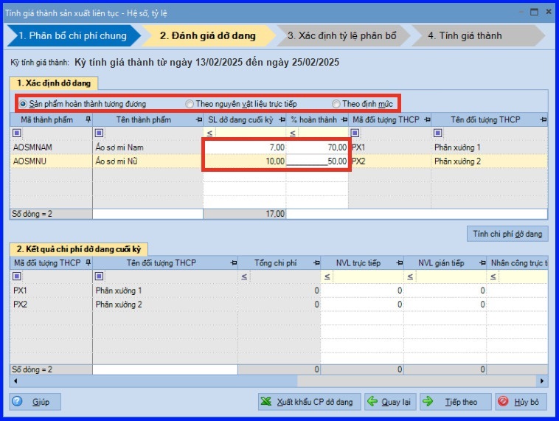This screenshot has width=559, height=421.
Task: Go to step 4 Tính giá thành
Action: point(465,35)
